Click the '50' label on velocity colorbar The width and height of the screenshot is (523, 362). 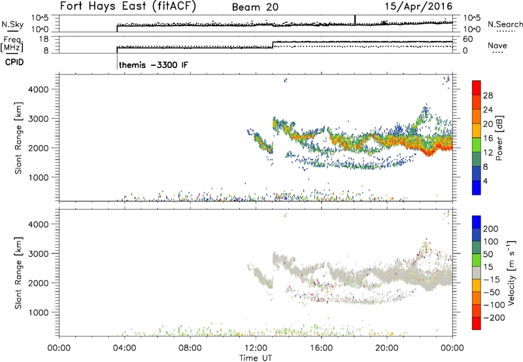point(488,254)
